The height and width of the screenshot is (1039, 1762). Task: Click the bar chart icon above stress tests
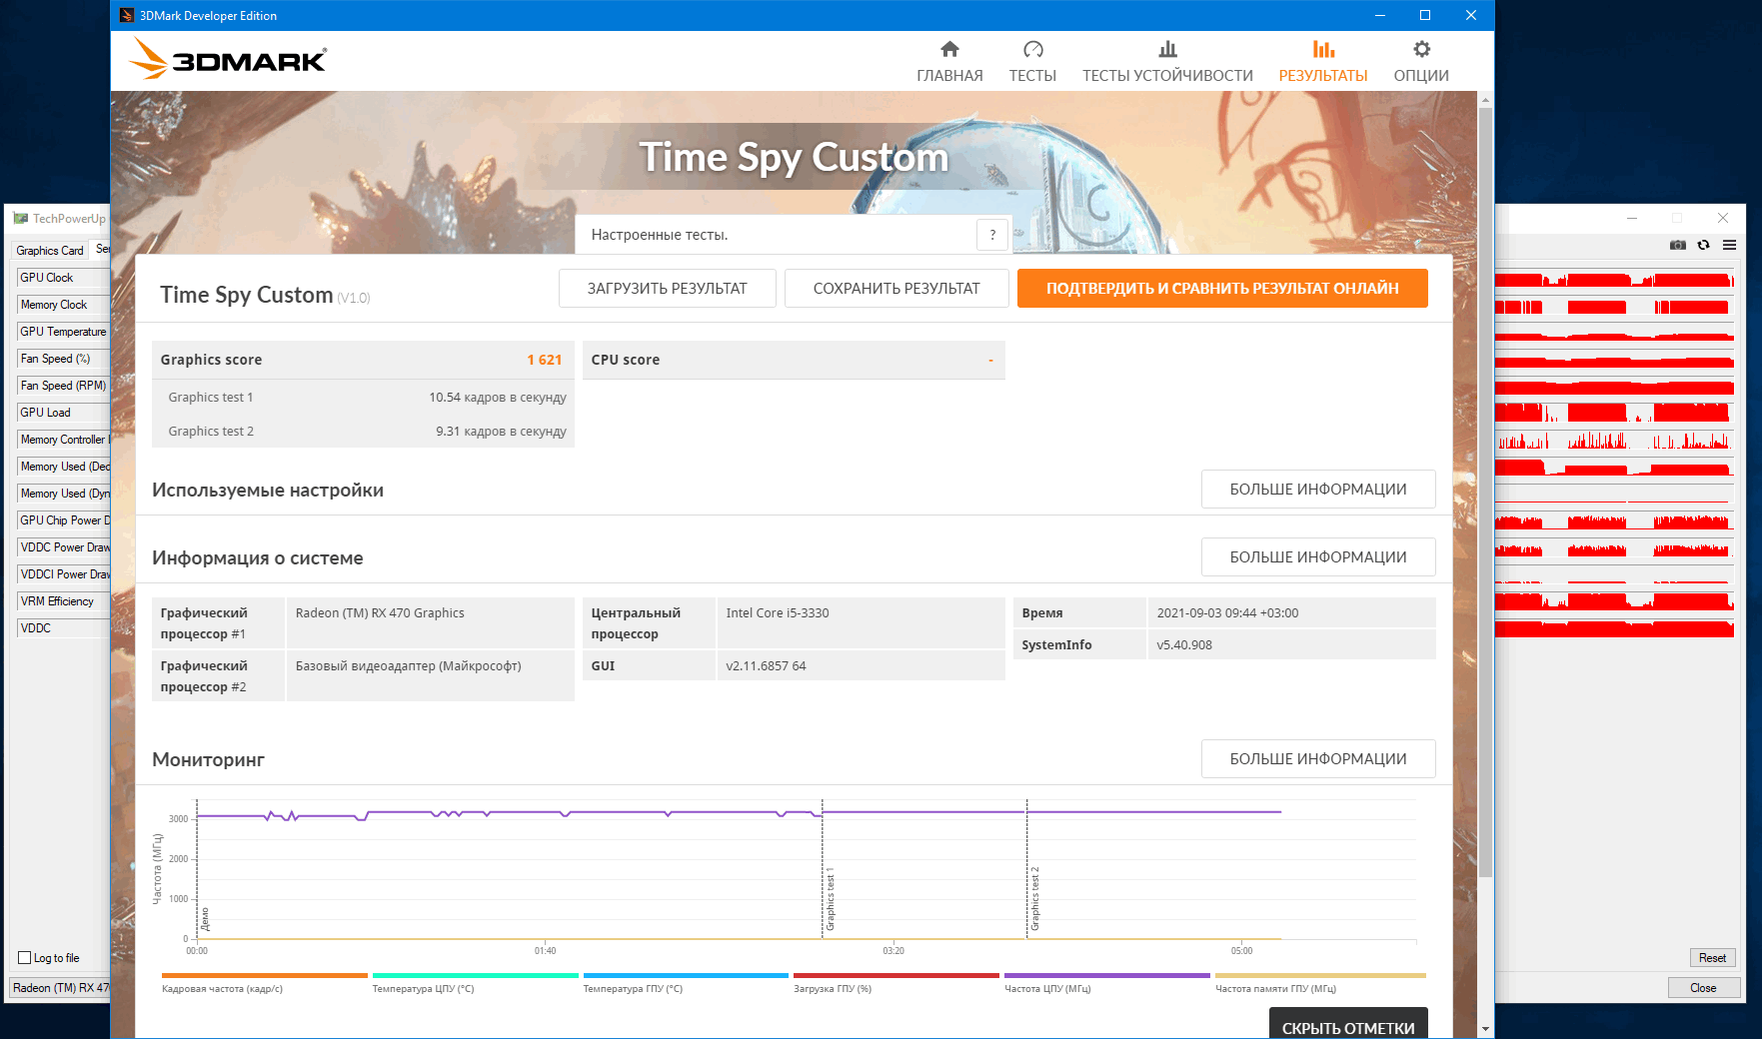click(x=1167, y=49)
